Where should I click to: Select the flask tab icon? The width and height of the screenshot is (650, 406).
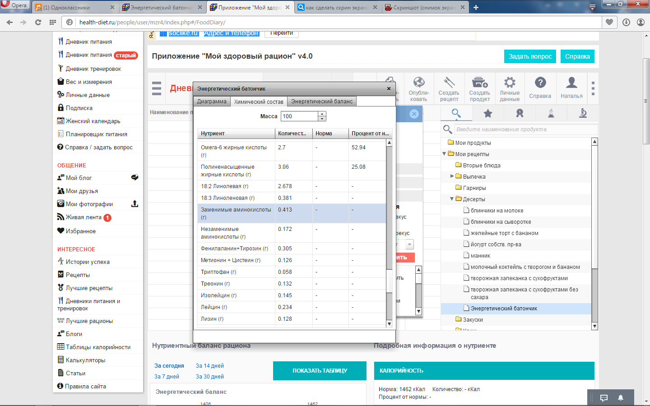[551, 114]
